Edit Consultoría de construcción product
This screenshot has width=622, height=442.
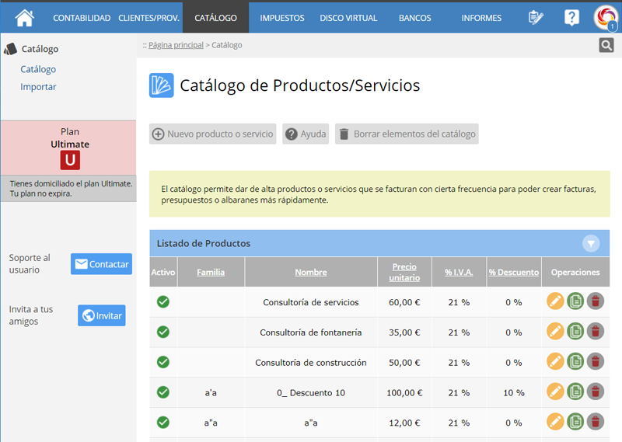tap(555, 361)
